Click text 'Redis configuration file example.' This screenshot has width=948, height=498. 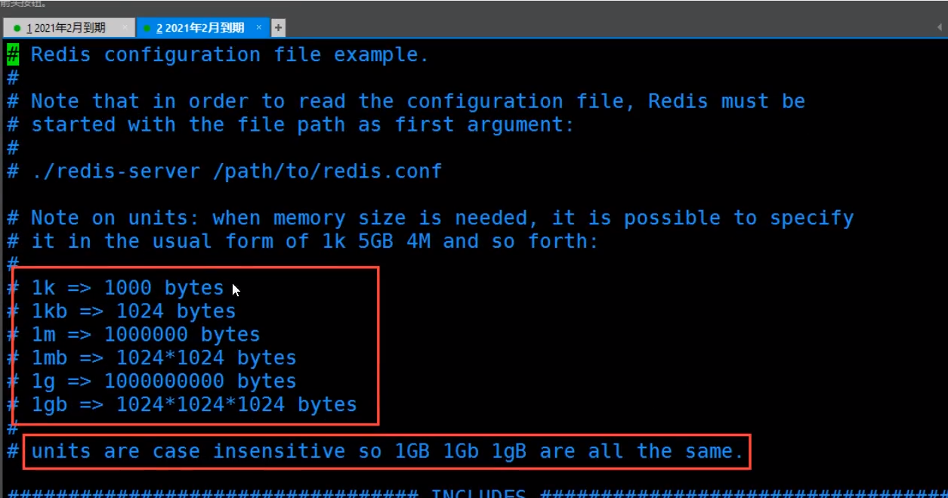(x=230, y=55)
